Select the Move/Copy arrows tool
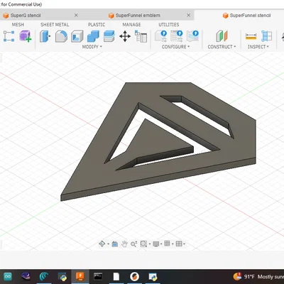Image resolution: width=284 pixels, height=284 pixels. 125,36
